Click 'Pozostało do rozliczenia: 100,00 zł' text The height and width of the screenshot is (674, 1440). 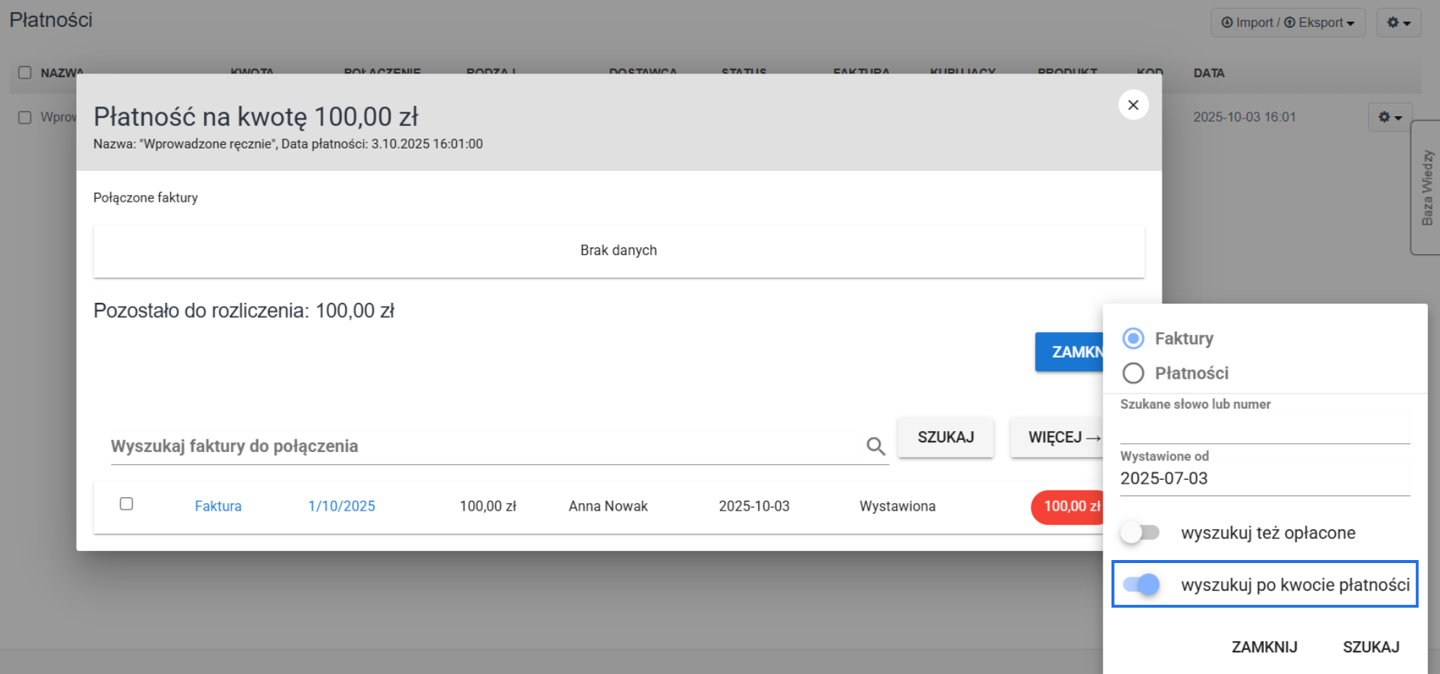click(x=244, y=310)
